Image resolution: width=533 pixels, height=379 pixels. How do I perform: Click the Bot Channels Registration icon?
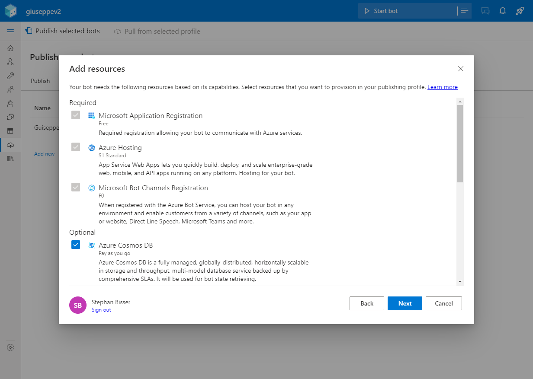(91, 188)
